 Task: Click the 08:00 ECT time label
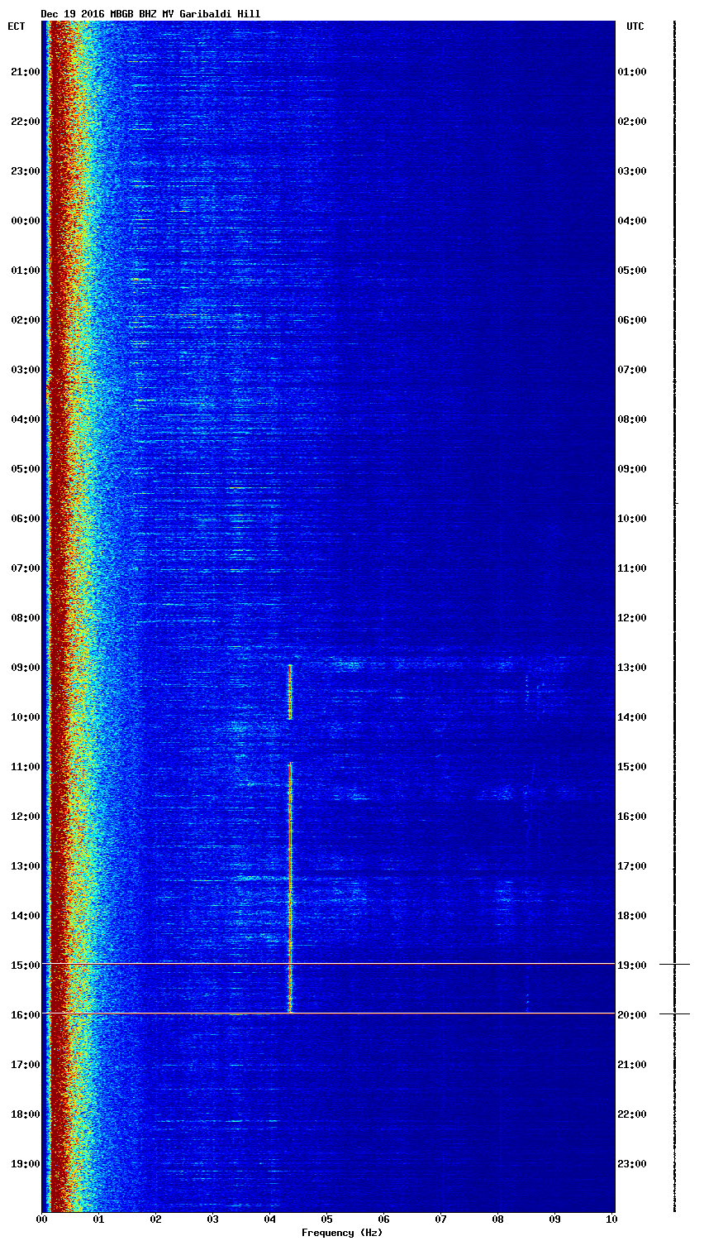(25, 618)
